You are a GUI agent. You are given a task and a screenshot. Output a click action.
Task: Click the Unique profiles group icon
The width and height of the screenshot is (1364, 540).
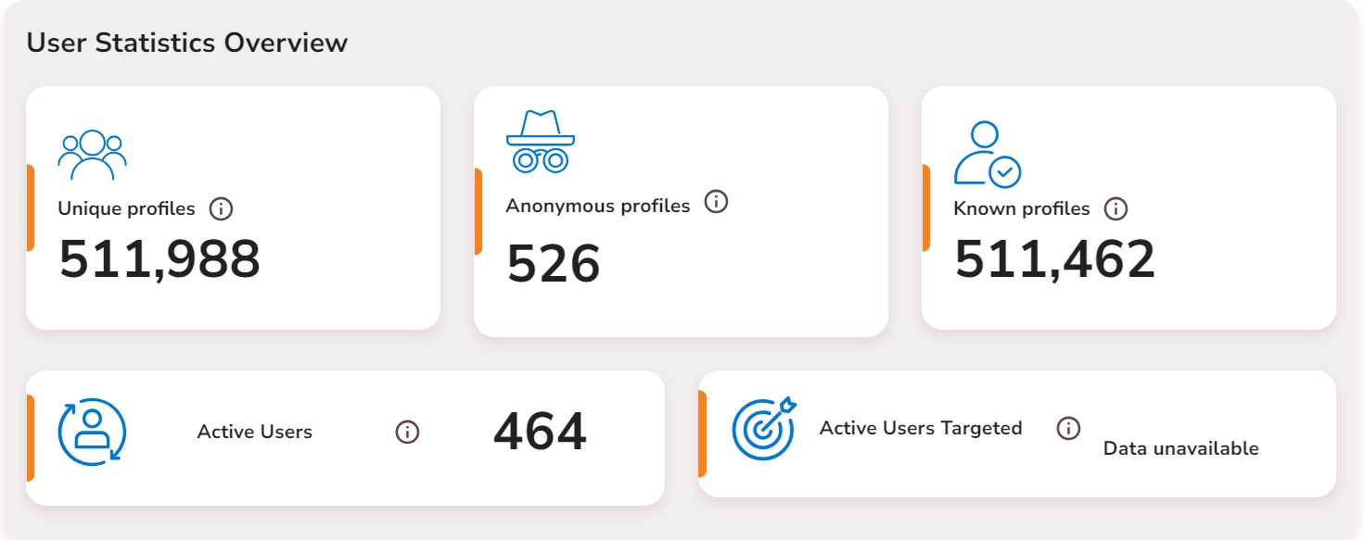click(92, 155)
